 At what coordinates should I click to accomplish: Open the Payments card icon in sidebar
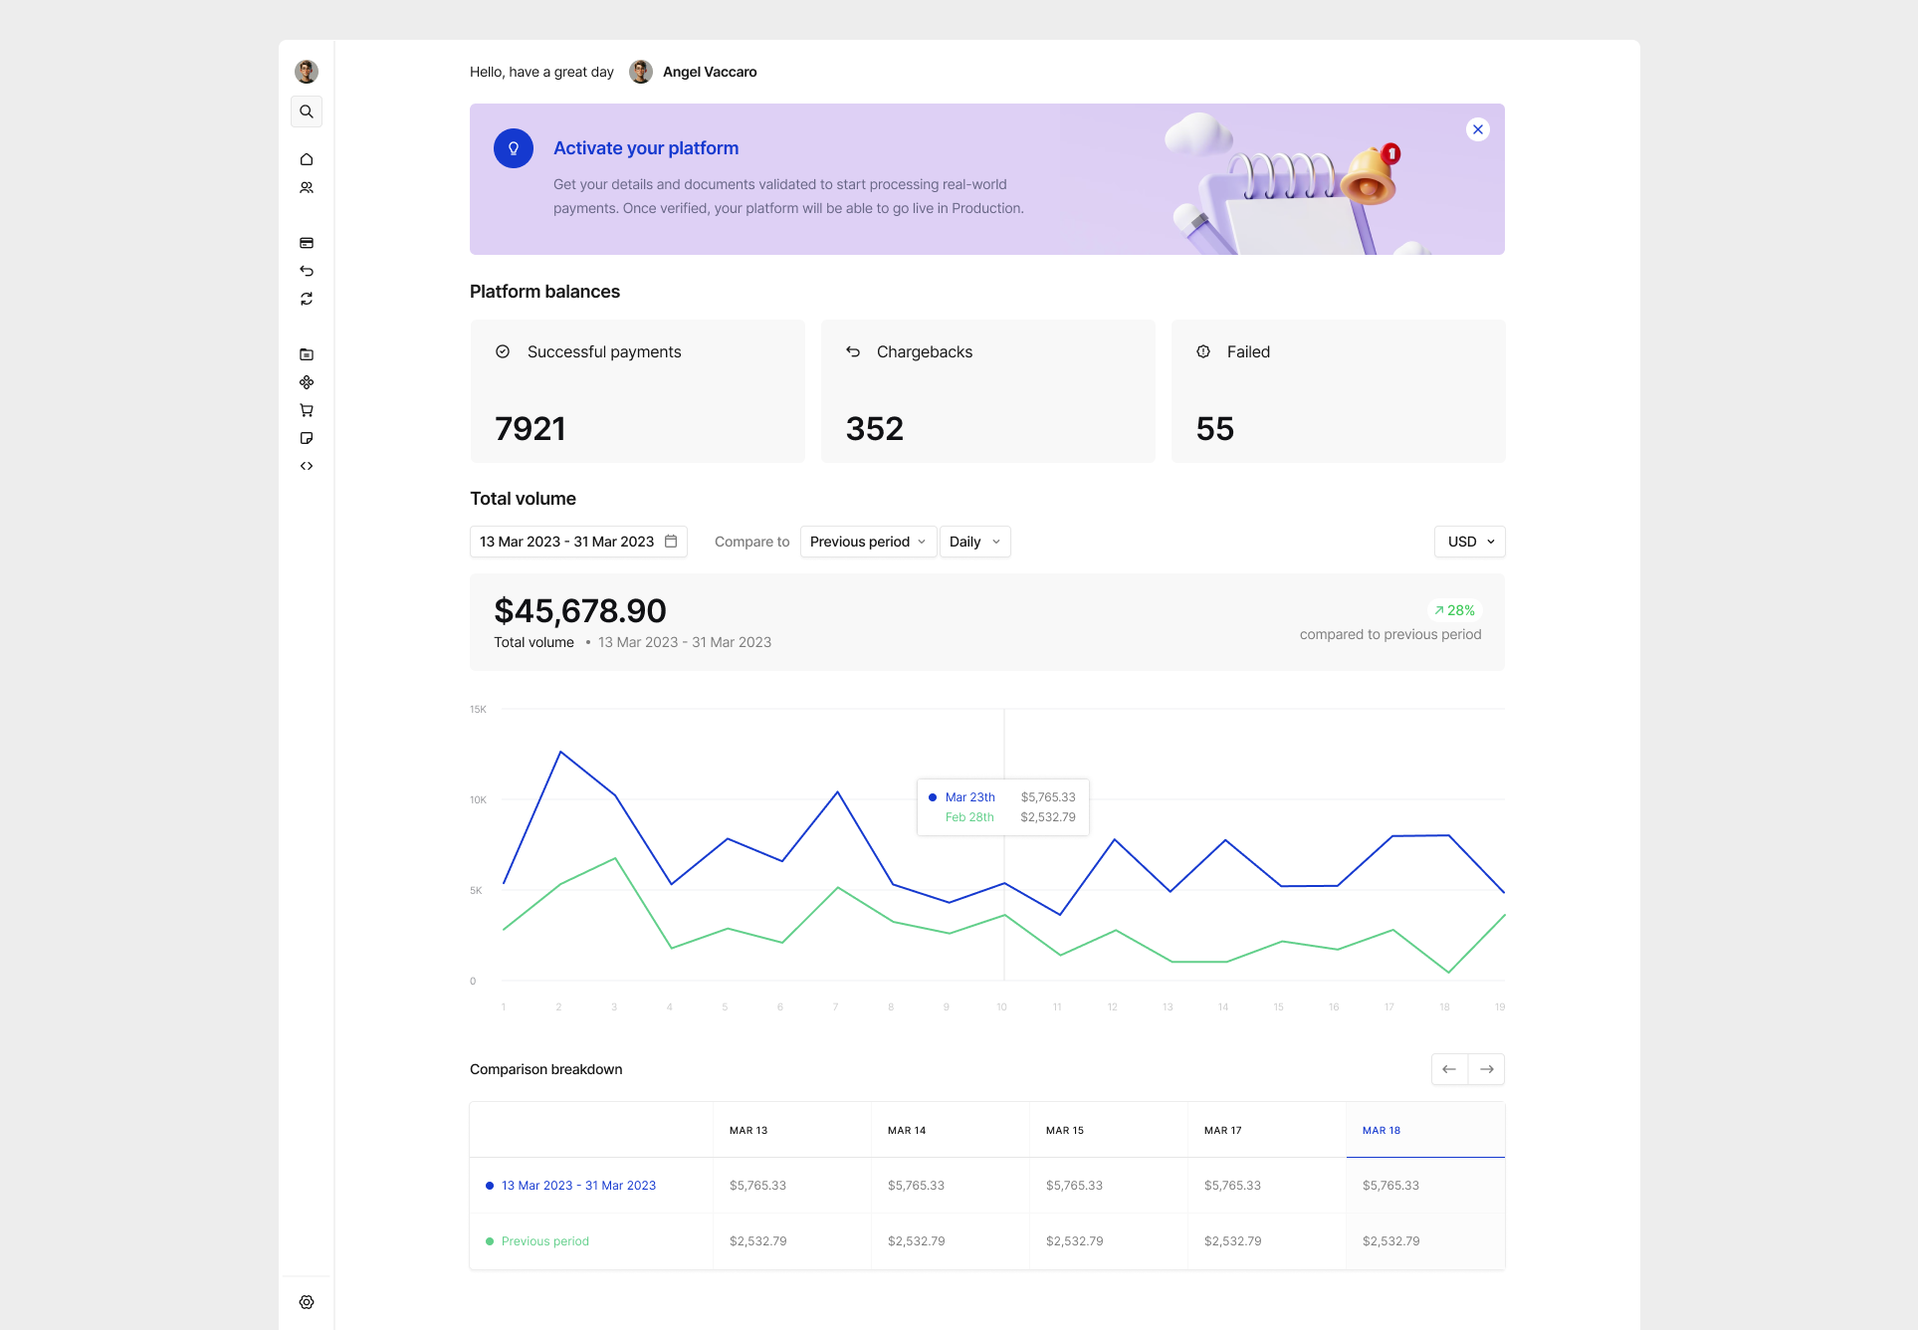[307, 243]
